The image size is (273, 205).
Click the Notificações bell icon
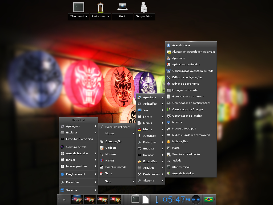(x=168, y=141)
